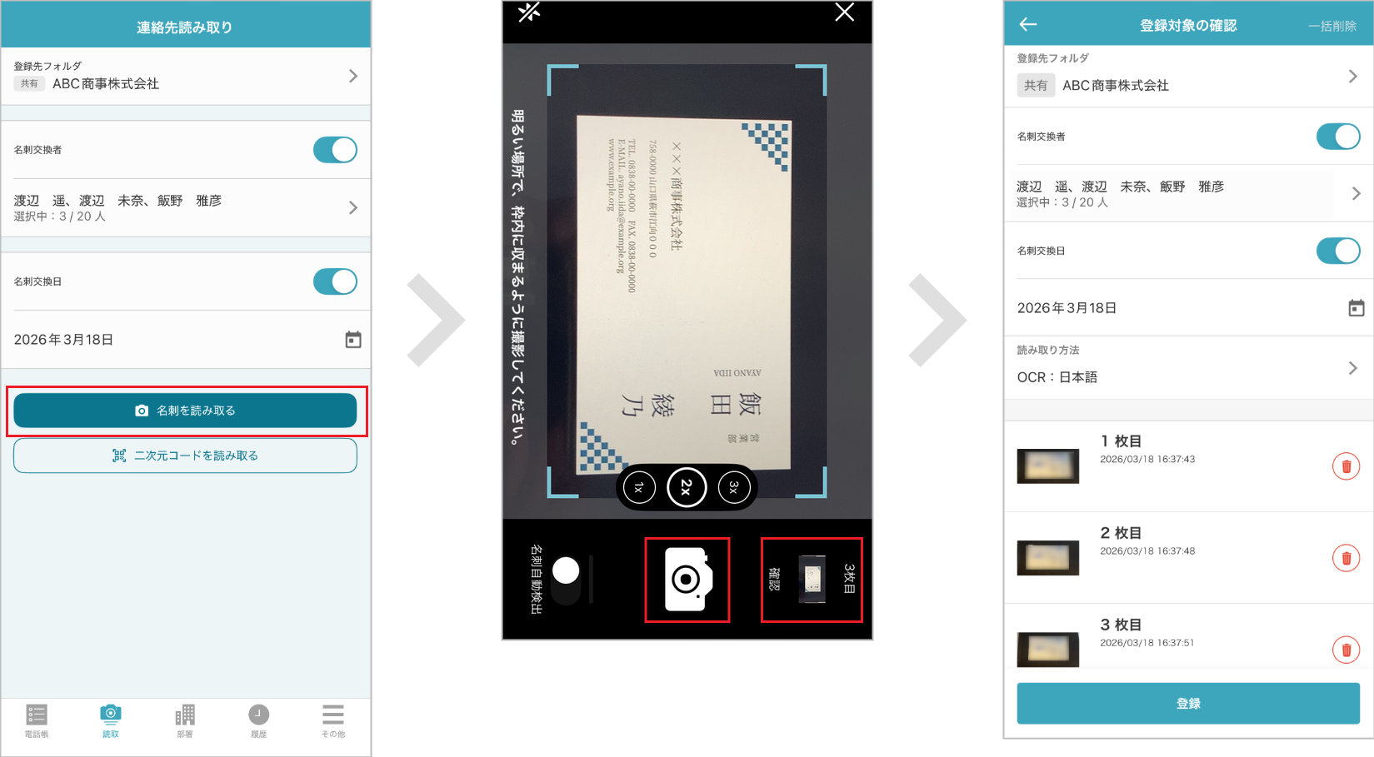Switch to the 電話帳 tab
The height and width of the screenshot is (757, 1374).
click(37, 720)
